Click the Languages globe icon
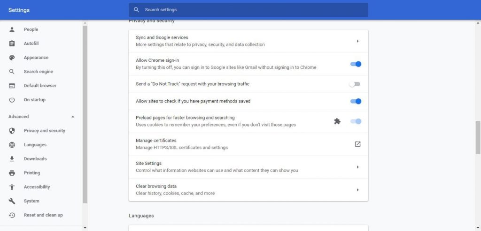 click(12, 145)
